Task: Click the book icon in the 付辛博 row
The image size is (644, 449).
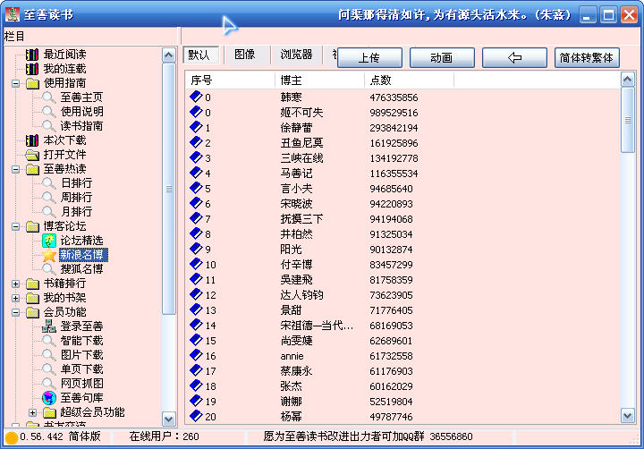Action: point(196,264)
